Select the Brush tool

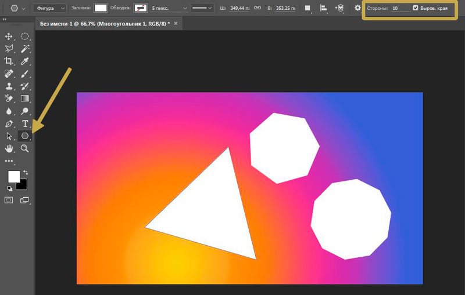click(x=24, y=74)
